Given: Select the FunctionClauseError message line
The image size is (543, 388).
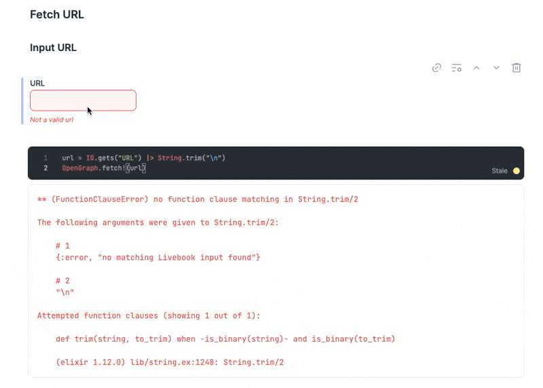Looking at the screenshot, I should tap(198, 199).
